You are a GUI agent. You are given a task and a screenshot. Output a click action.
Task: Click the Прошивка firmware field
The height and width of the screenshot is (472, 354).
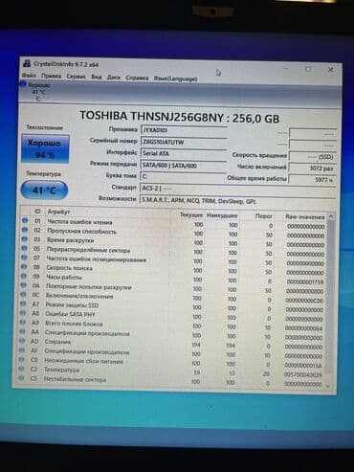pyautogui.click(x=184, y=130)
